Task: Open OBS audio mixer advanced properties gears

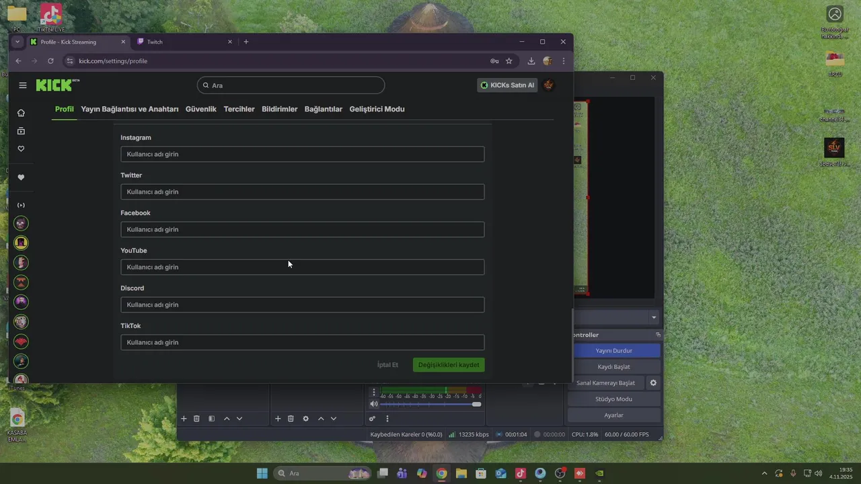Action: click(372, 419)
